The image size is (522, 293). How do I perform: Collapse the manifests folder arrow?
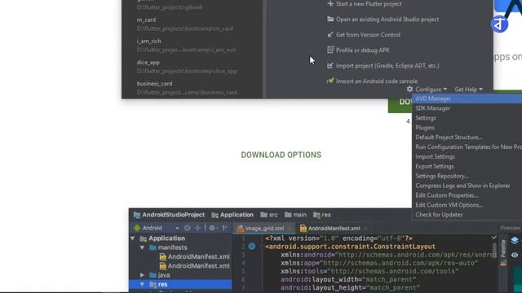point(142,247)
